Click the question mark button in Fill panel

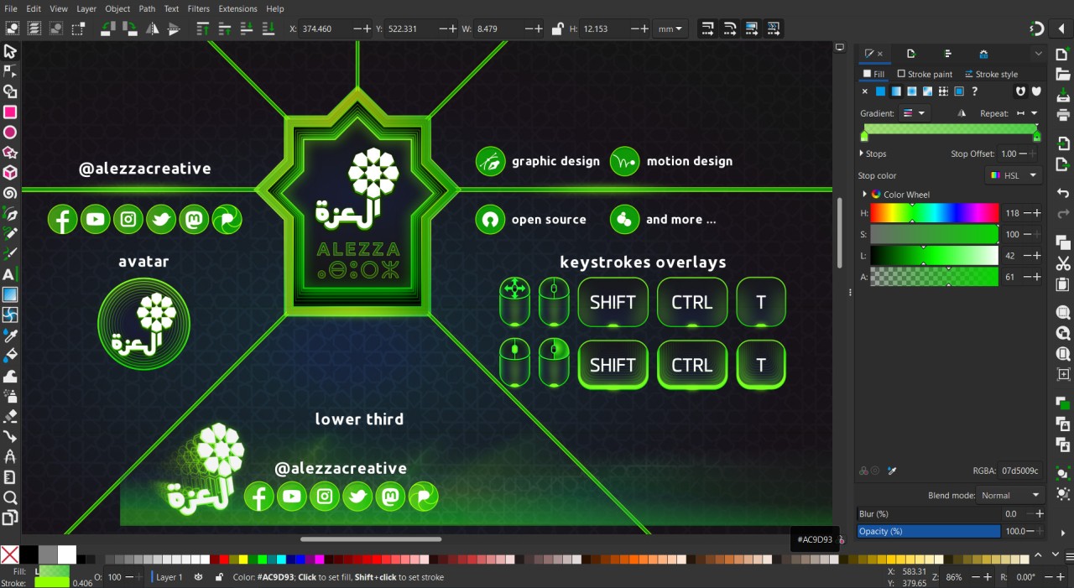coord(974,91)
